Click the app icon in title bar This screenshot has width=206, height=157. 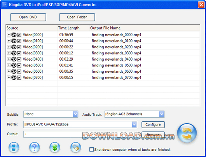pos(5,5)
